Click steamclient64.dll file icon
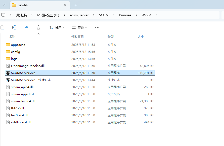Screen dimensions: 224x146 coord(8,101)
